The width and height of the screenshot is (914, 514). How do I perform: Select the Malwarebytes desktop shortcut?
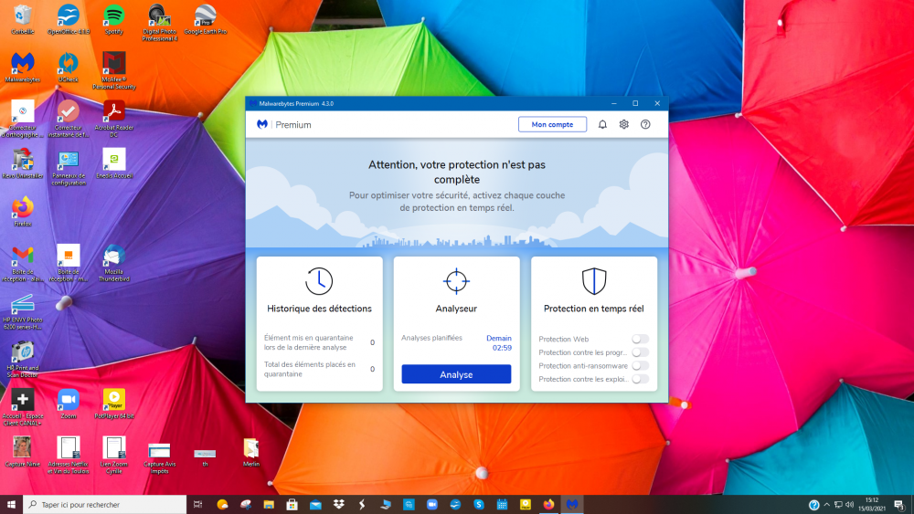click(23, 68)
